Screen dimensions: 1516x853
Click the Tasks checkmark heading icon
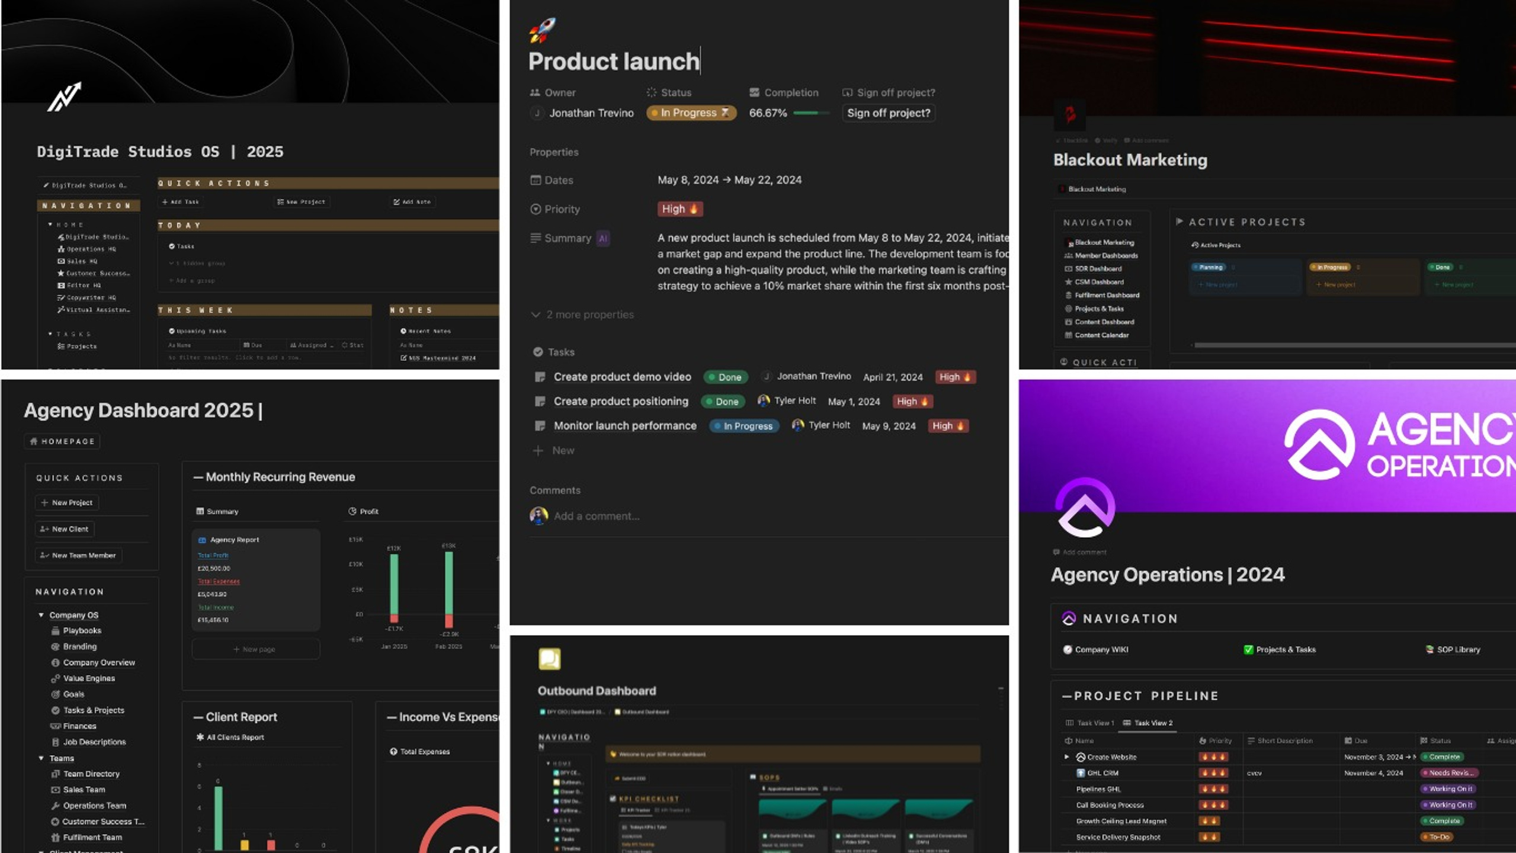click(x=537, y=352)
